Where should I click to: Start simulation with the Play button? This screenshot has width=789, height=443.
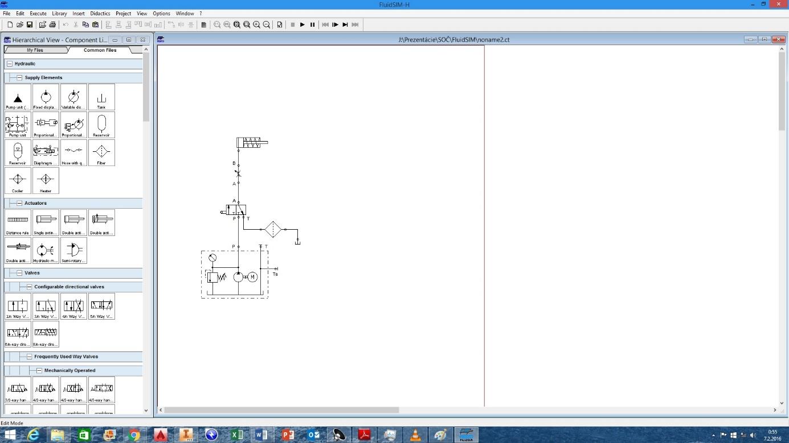pos(302,24)
